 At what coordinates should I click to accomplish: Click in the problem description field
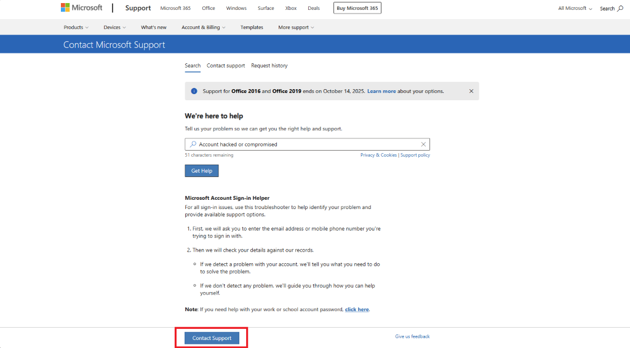tap(308, 144)
